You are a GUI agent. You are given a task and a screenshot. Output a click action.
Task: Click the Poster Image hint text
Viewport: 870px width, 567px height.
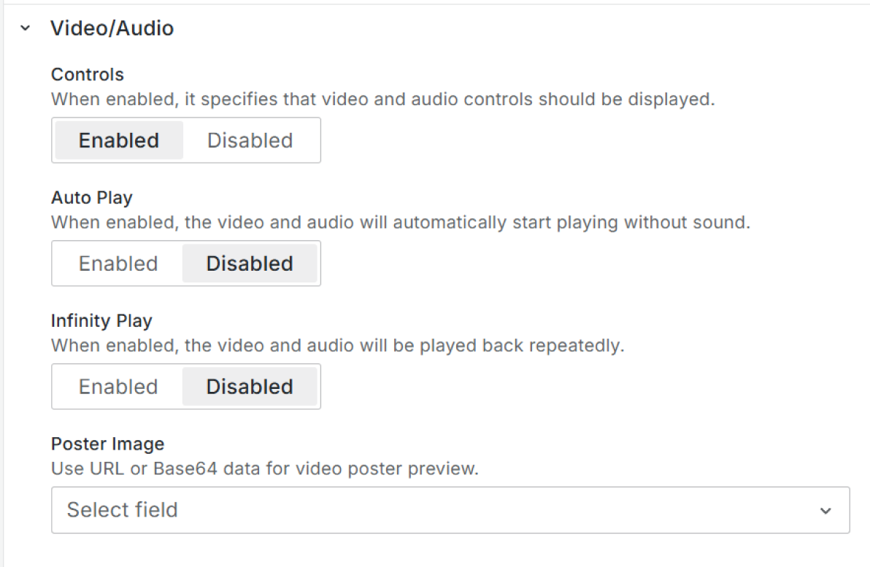(264, 468)
